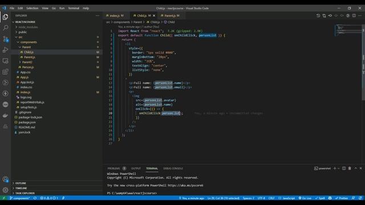
Task: Open the File menu
Action: [12, 8]
